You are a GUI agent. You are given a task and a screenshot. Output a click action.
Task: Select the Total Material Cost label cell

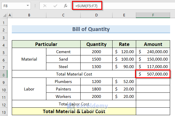(x=74, y=74)
